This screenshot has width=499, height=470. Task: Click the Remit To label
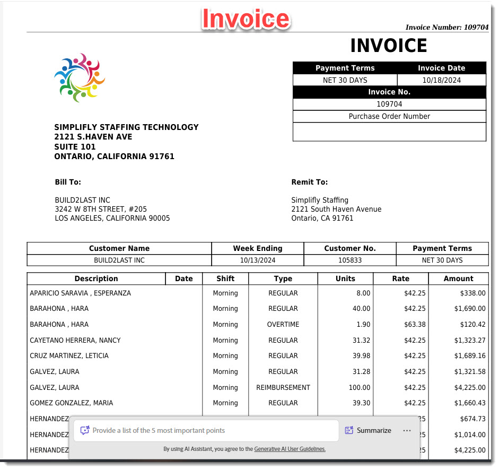coord(310,182)
